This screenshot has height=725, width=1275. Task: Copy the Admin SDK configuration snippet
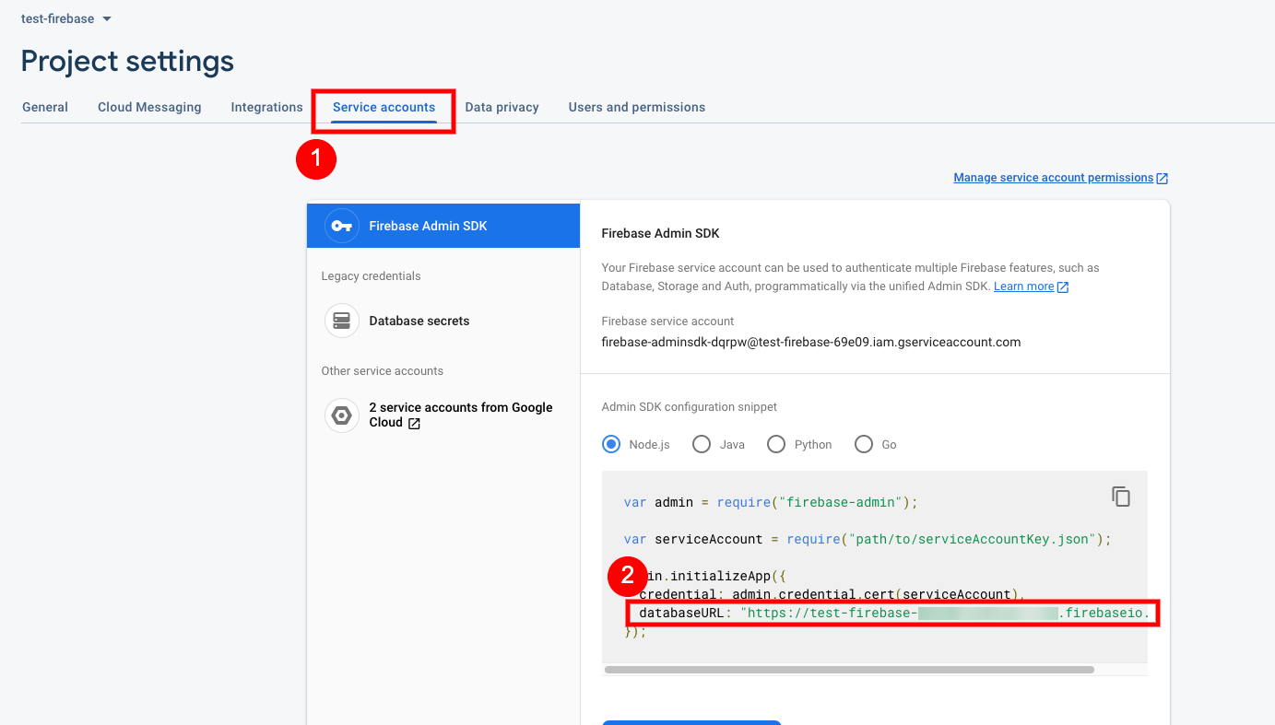(1121, 497)
